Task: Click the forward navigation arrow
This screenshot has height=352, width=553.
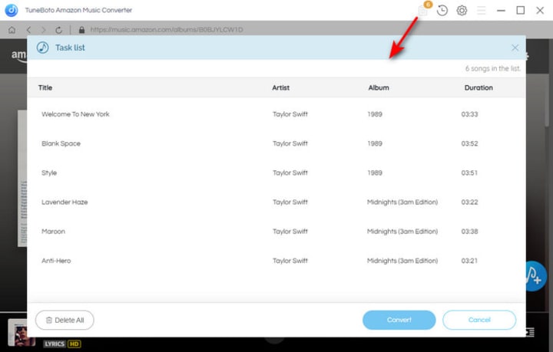Action: (x=43, y=30)
